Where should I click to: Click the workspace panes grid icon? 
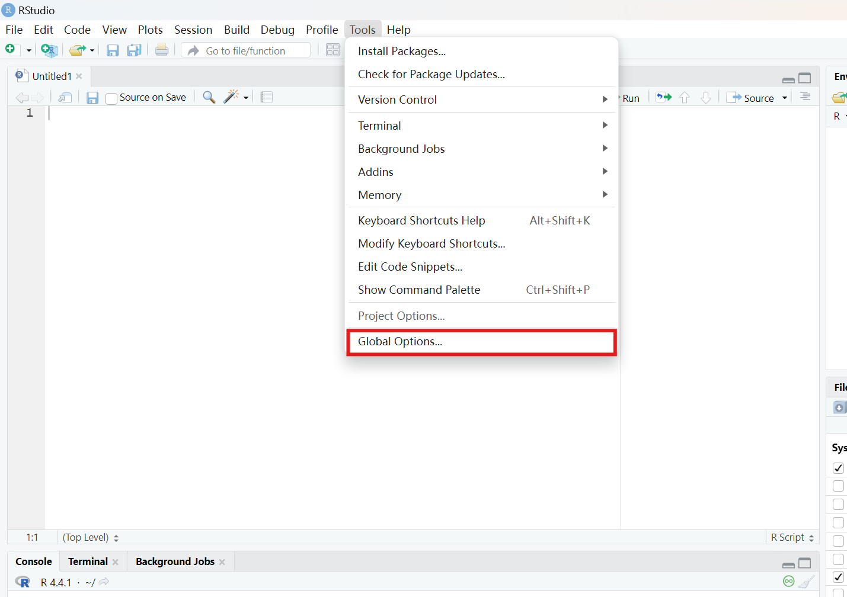coord(333,50)
